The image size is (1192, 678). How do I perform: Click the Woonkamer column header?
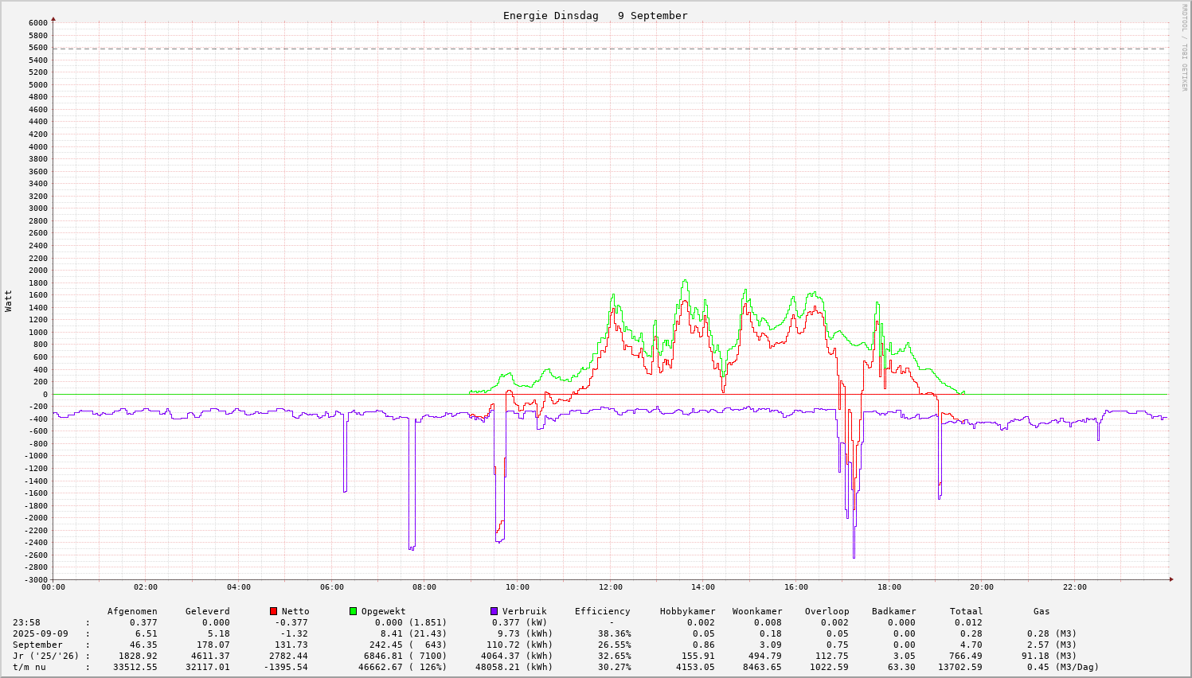[757, 611]
